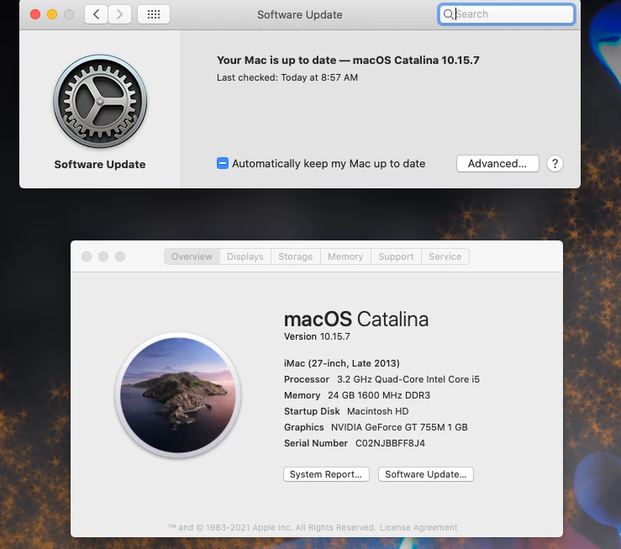Switch to the Overview tab
Image resolution: width=621 pixels, height=549 pixels.
tap(192, 256)
